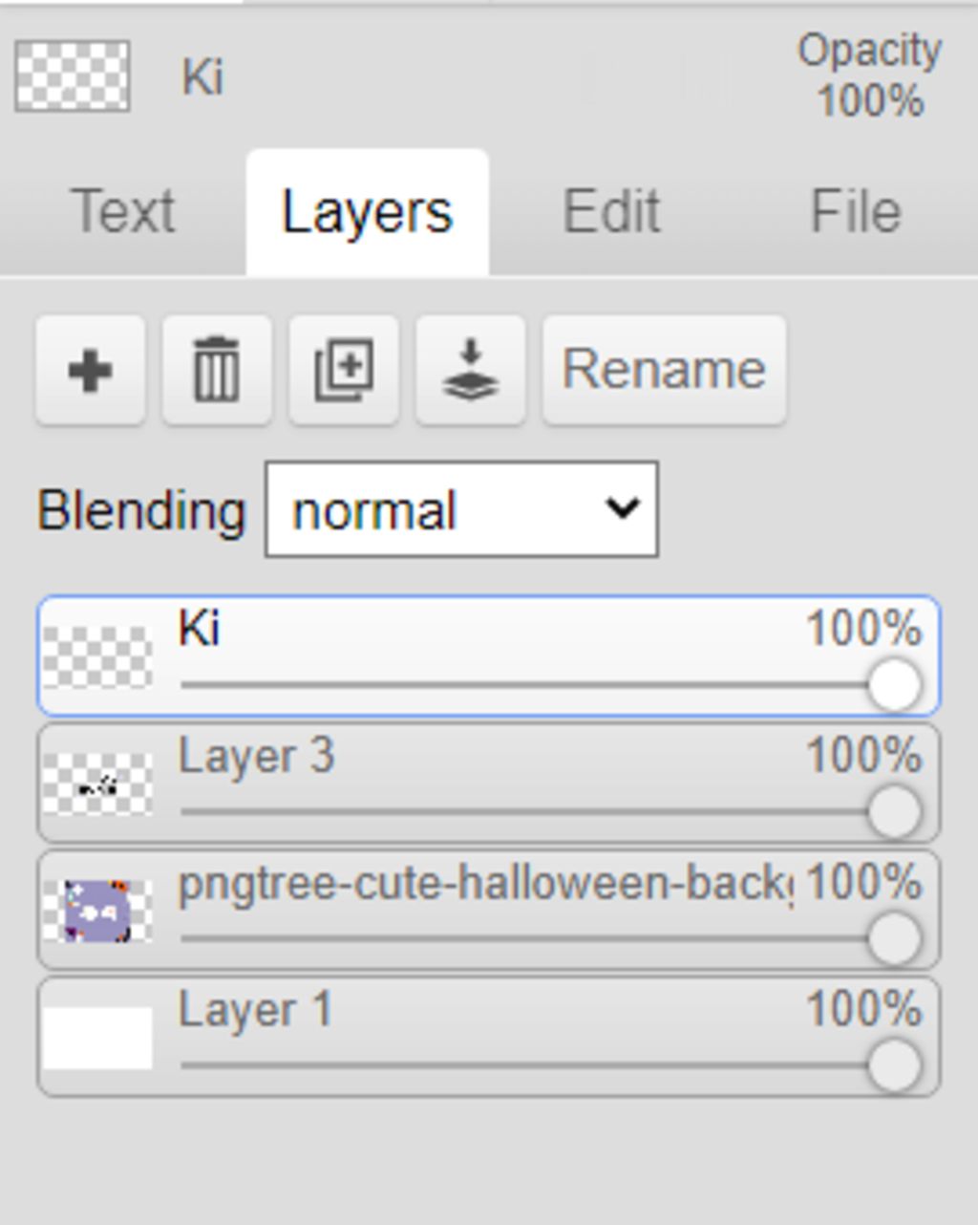The height and width of the screenshot is (1225, 978).
Task: Select the Layer 3 thumbnail
Action: 97,784
